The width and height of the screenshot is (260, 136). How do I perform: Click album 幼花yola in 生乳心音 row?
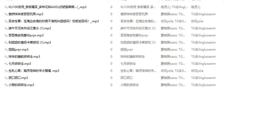pyautogui.click(x=197, y=71)
